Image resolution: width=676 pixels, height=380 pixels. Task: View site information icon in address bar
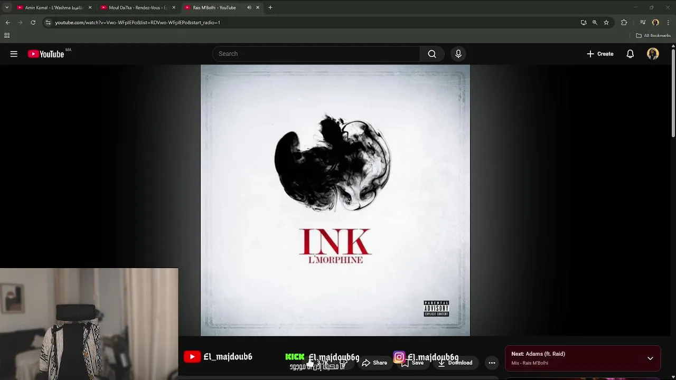coord(48,22)
